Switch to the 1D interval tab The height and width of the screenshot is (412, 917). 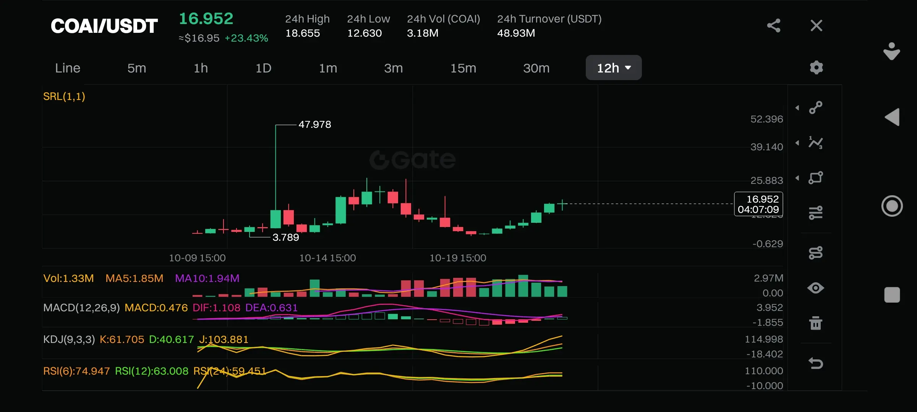pos(263,68)
